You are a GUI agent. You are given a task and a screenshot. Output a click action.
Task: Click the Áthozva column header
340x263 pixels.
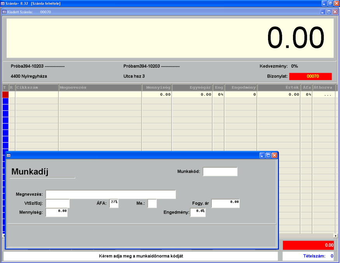coord(324,88)
